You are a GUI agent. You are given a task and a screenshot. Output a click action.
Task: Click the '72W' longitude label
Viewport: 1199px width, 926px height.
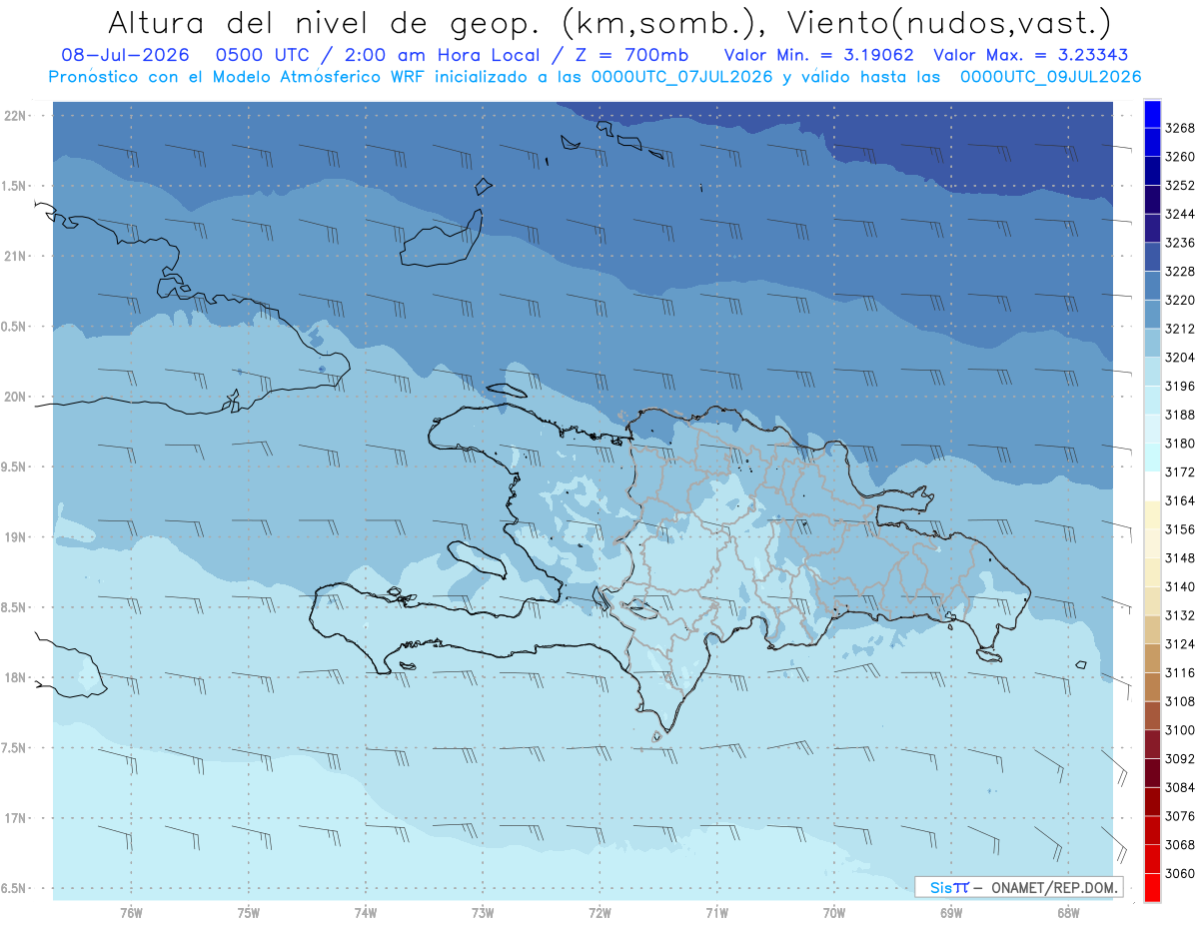click(599, 912)
